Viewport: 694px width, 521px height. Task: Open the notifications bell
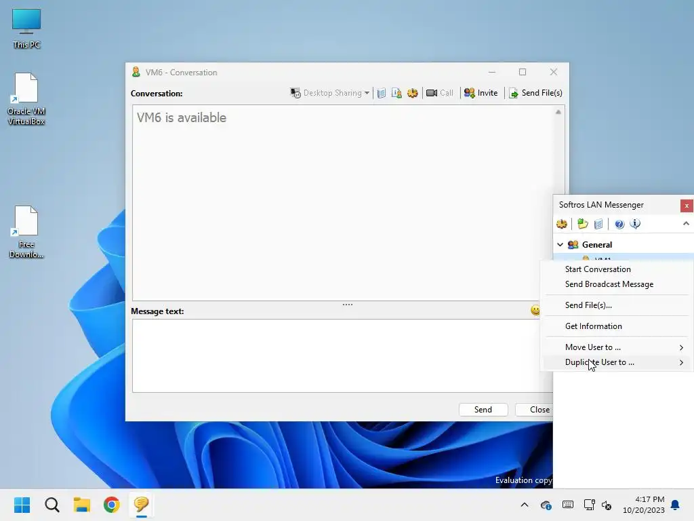676,505
